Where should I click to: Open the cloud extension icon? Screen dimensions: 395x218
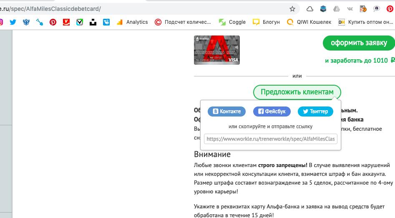(x=309, y=9)
